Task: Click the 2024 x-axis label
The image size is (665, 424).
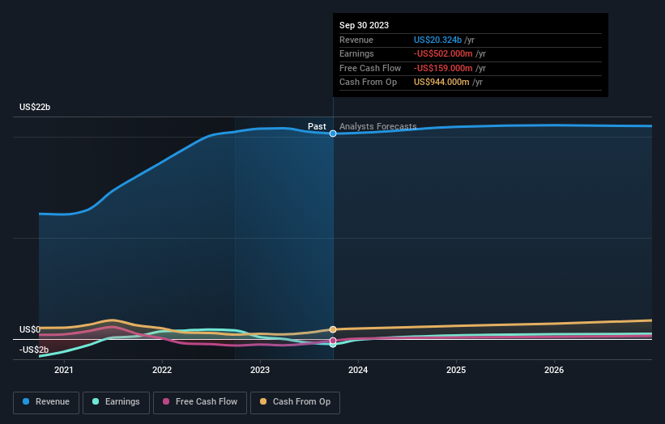Action: click(x=358, y=370)
